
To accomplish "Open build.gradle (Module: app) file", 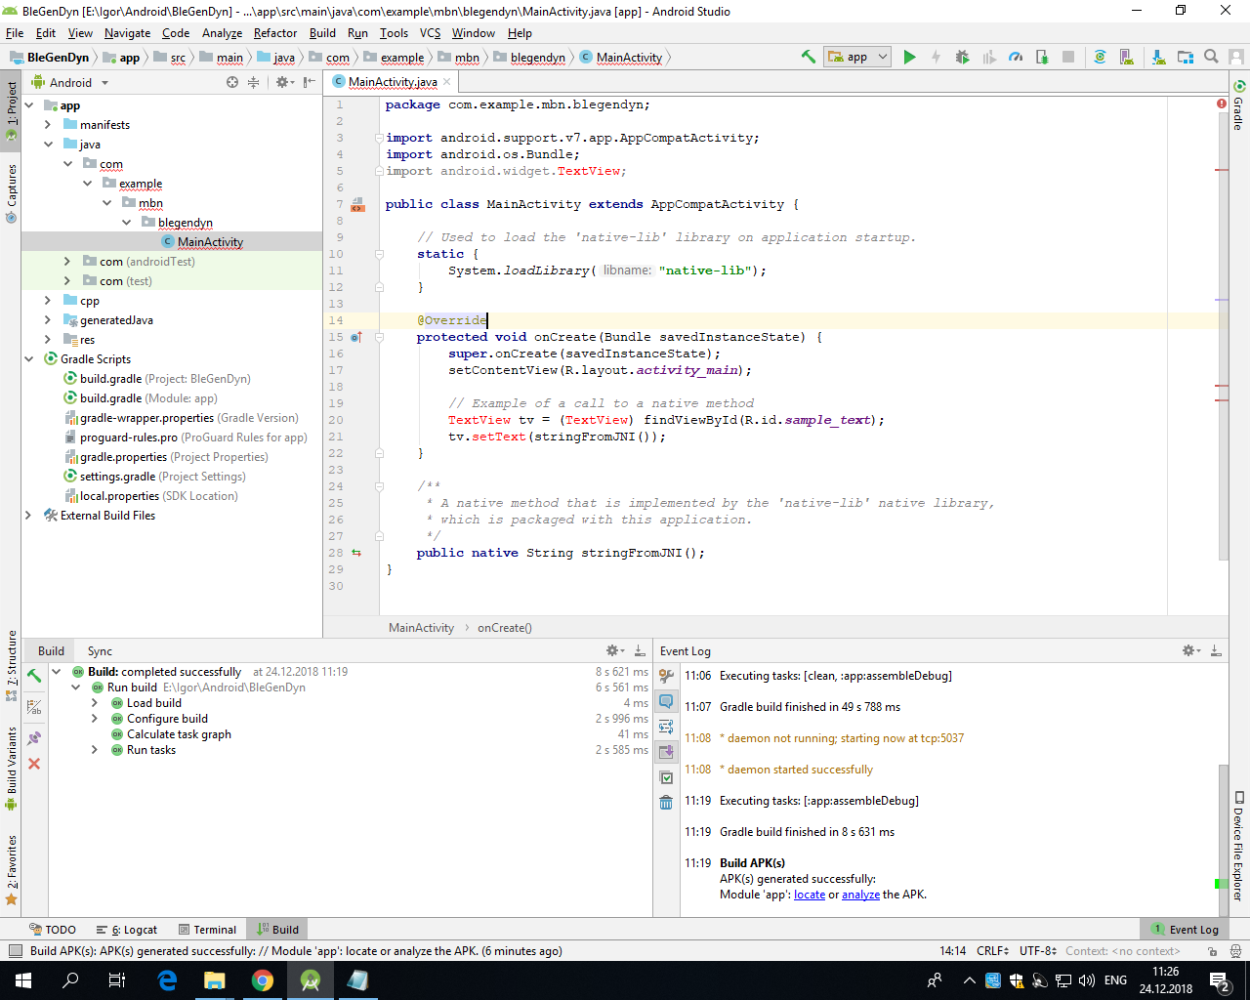I will (148, 398).
